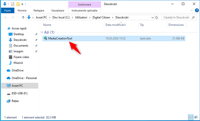Switch to details view layout
The width and height of the screenshot is (200, 121).
191,117
